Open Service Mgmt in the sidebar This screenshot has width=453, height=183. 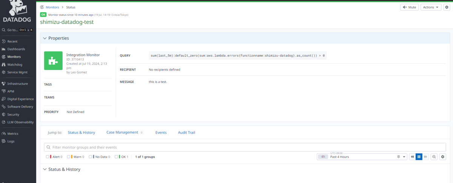tap(14, 72)
